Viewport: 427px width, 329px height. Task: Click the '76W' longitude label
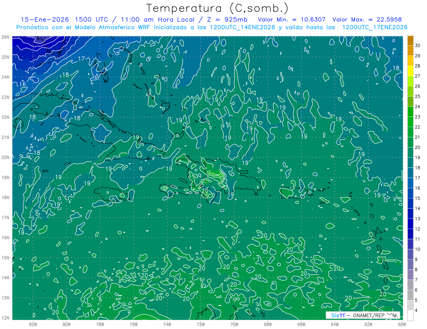point(133,324)
